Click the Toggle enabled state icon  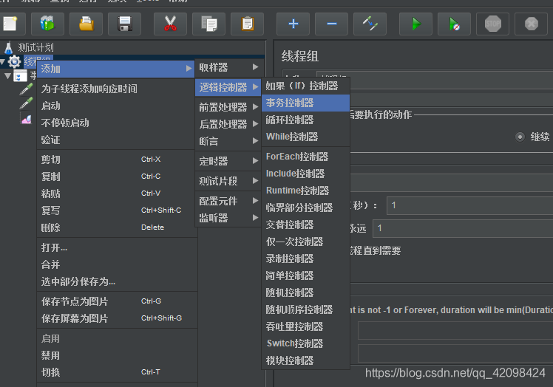[x=370, y=24]
